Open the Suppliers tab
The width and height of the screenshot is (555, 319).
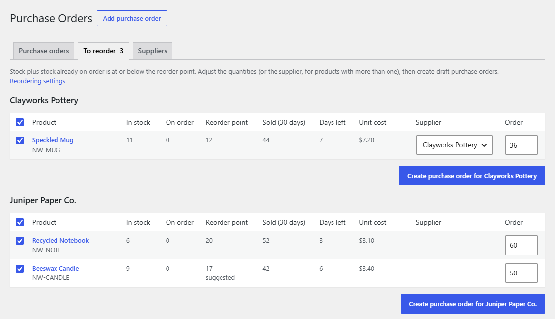click(153, 51)
